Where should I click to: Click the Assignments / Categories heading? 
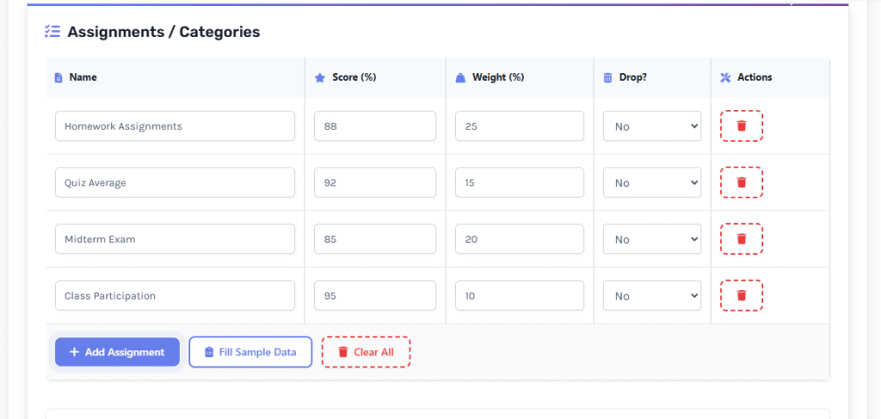pyautogui.click(x=163, y=32)
